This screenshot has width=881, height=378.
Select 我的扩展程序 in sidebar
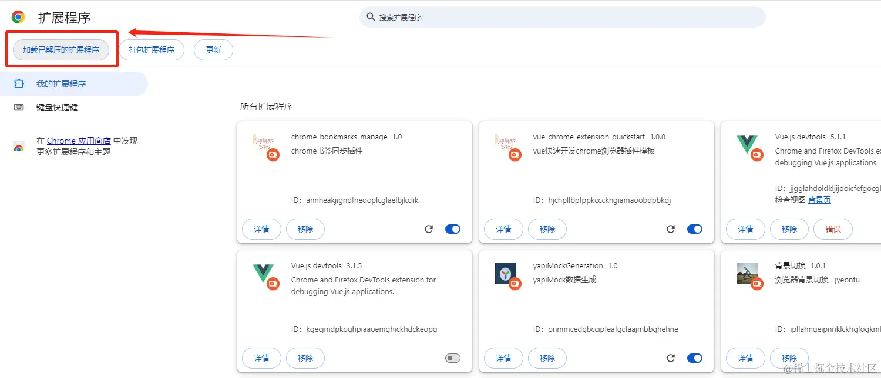[x=74, y=84]
